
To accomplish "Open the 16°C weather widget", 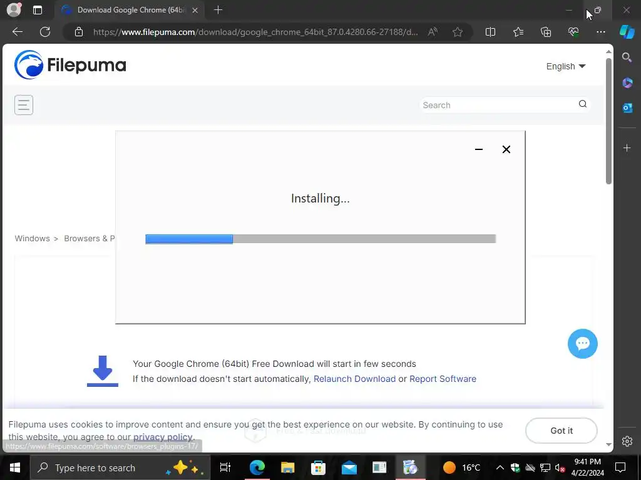I will pos(461,467).
